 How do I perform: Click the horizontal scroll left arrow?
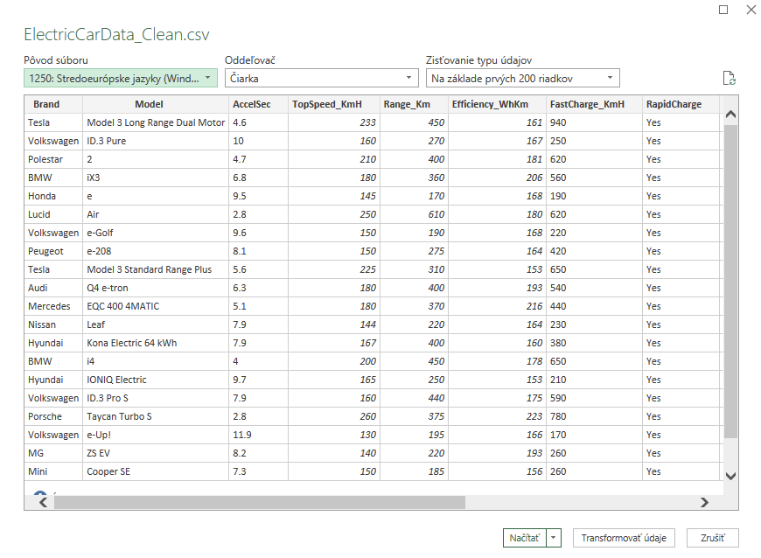pyautogui.click(x=43, y=502)
